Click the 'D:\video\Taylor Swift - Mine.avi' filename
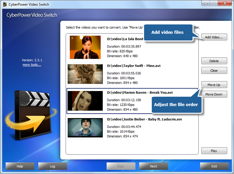This screenshot has width=234, height=174. 134,66
